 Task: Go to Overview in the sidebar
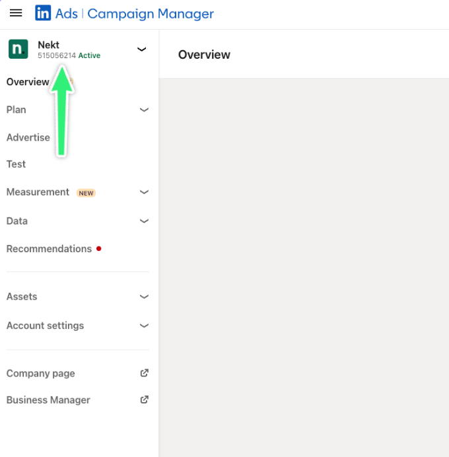[x=28, y=82]
